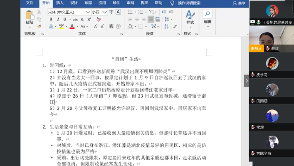Apply strikethrough to selected text
Screen dimensions: 294x166
coord(75,19)
